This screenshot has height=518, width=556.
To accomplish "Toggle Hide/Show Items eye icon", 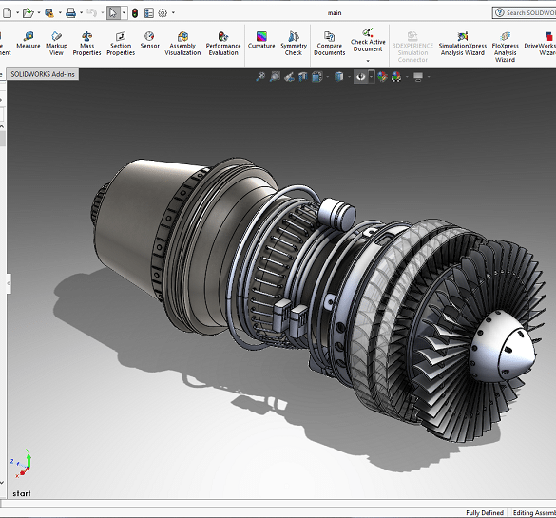I will (361, 77).
